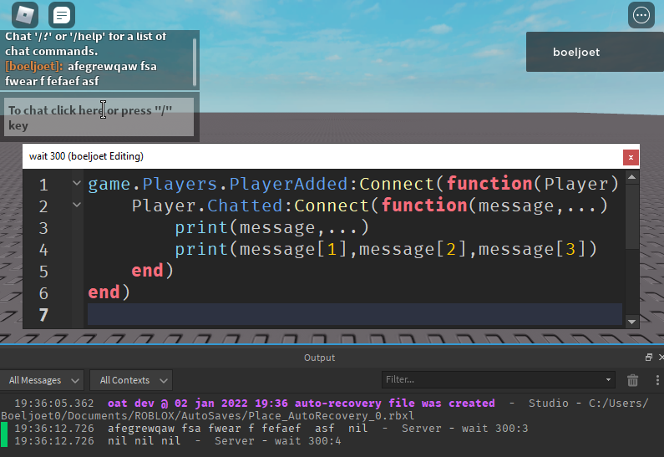
Task: Open the three-dots more menu
Action: pyautogui.click(x=641, y=15)
